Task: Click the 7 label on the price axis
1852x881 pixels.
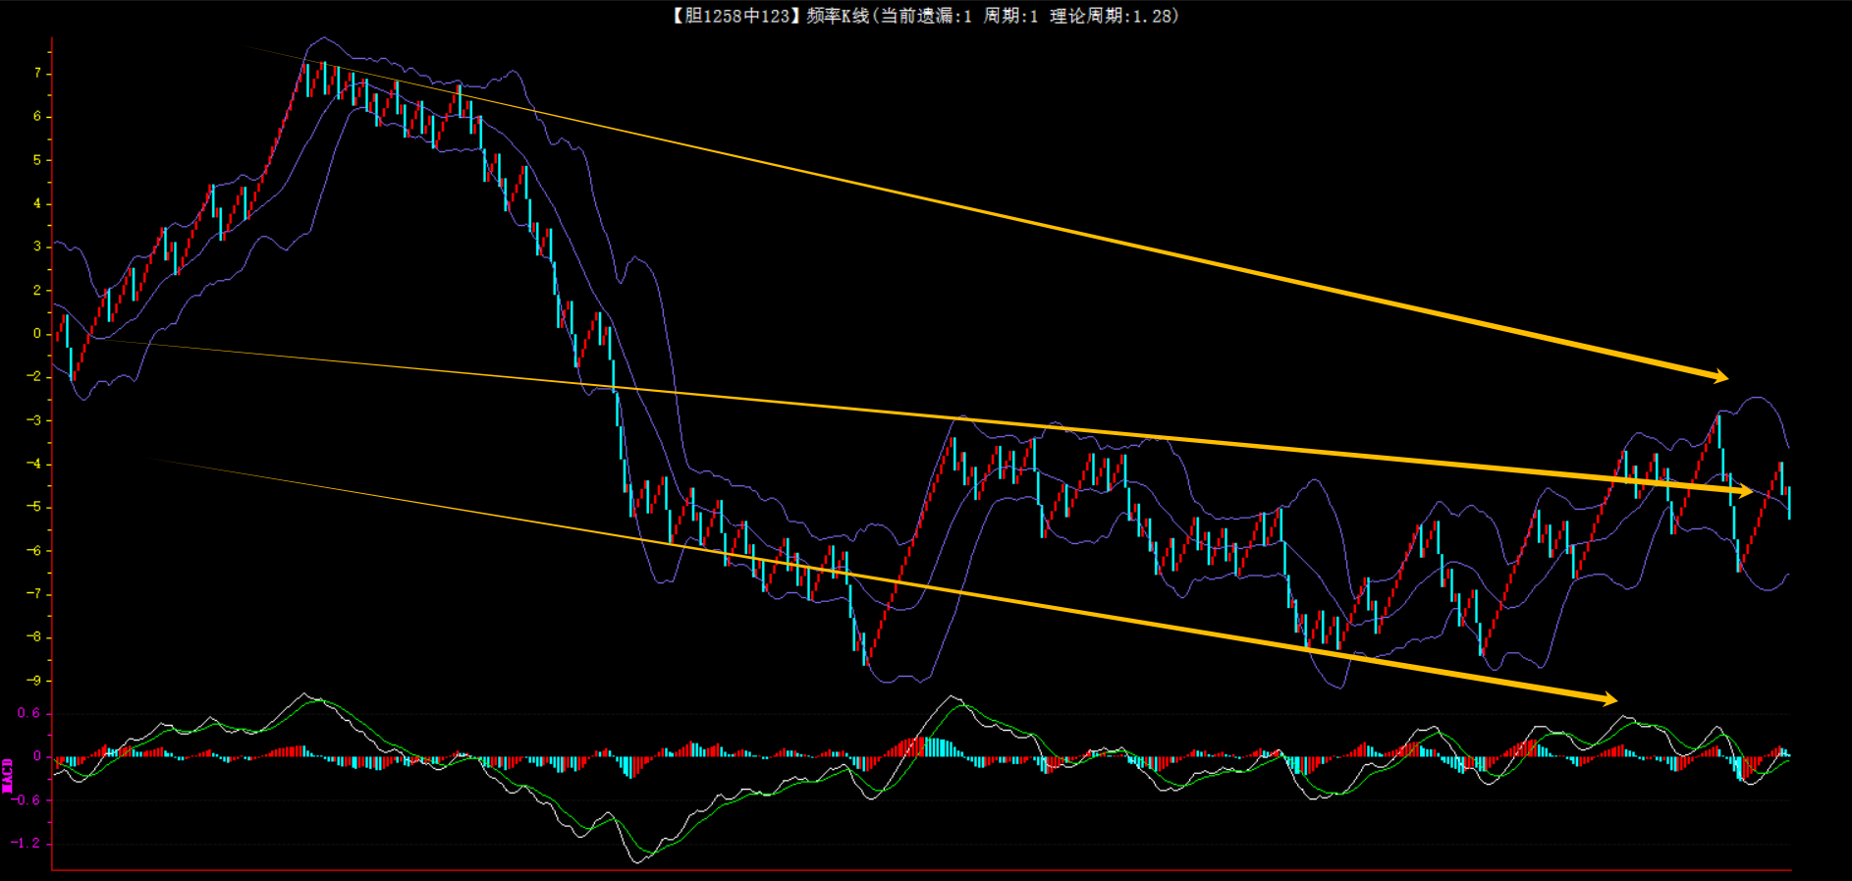Action: click(x=37, y=74)
